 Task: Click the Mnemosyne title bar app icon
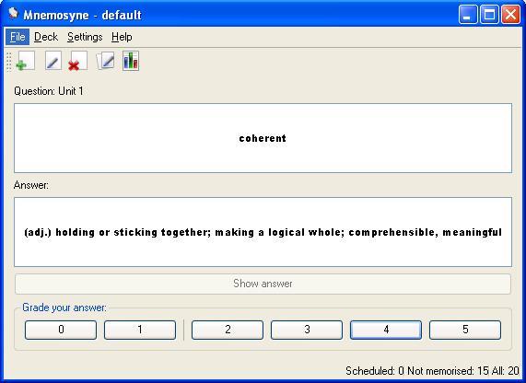(14, 14)
